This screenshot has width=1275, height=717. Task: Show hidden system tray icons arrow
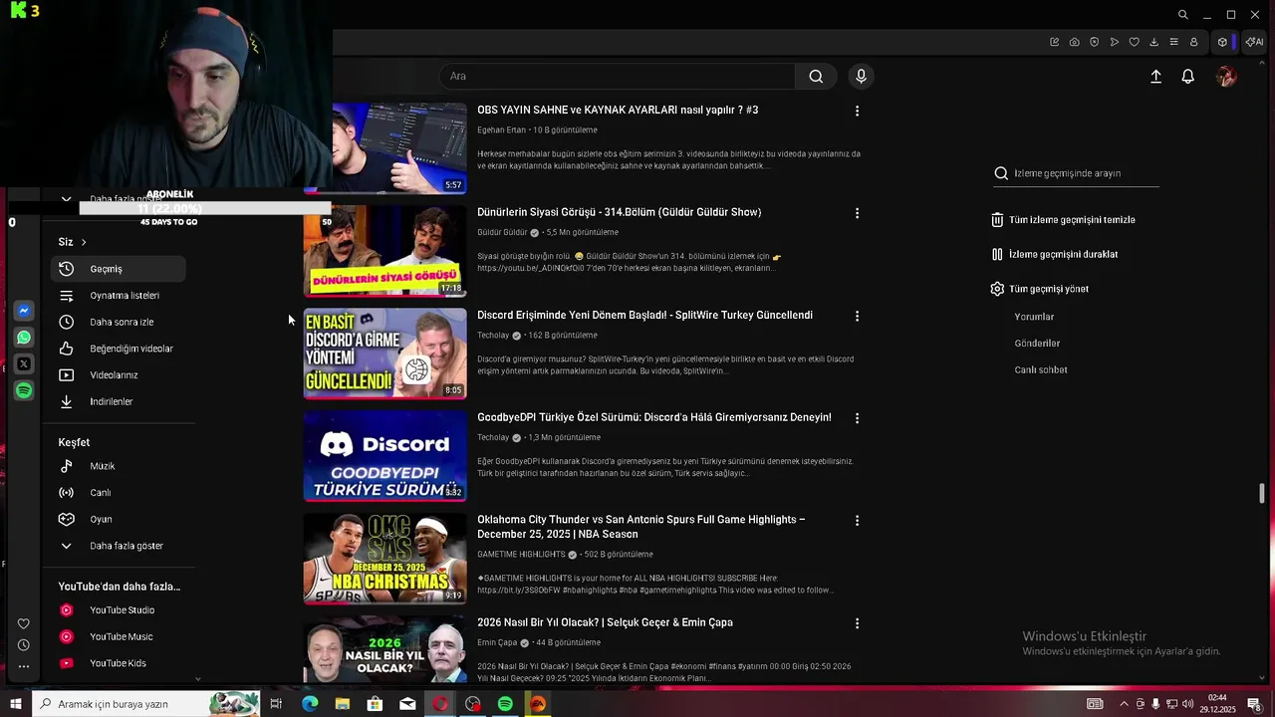(x=1124, y=704)
